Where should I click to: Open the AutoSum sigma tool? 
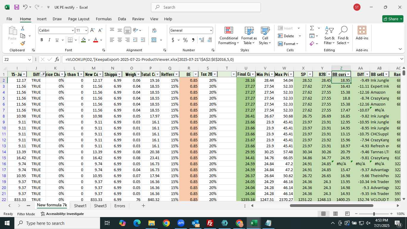(x=312, y=28)
